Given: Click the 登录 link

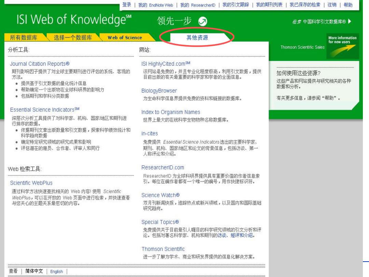Looking at the screenshot, I should pos(127,5).
